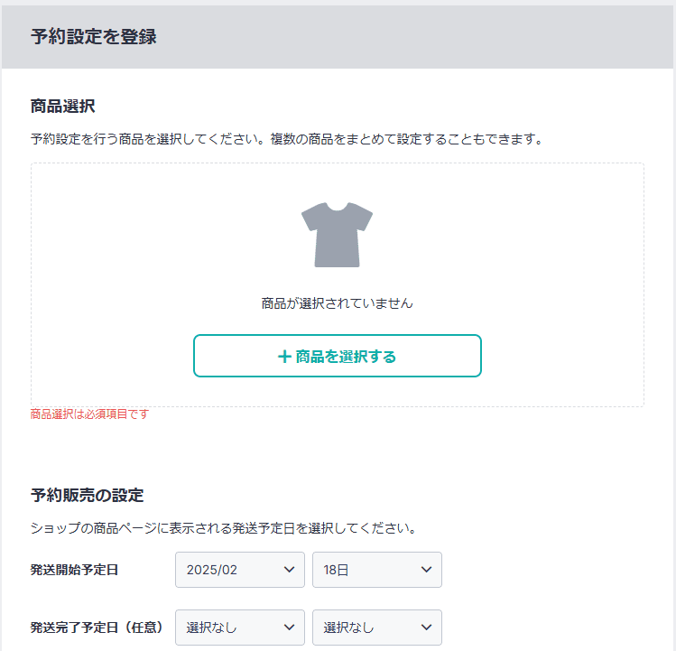Click the 予約設定を登録 page header

[94, 36]
